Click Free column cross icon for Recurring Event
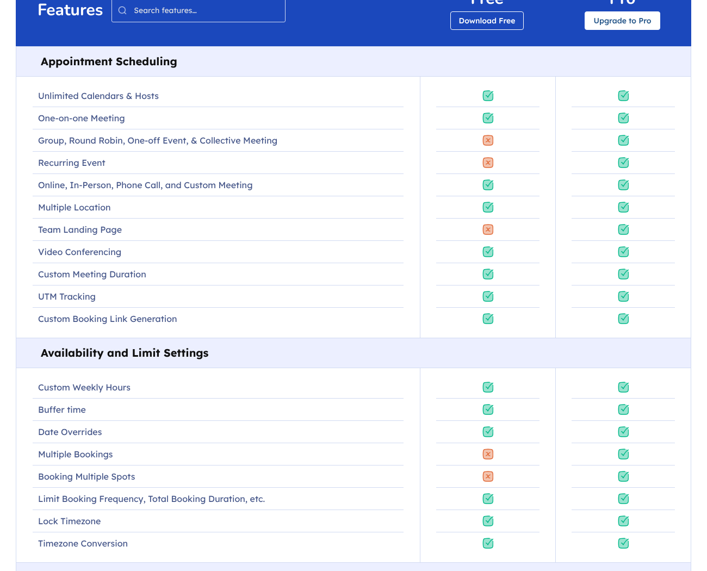Image resolution: width=707 pixels, height=571 pixels. [488, 163]
